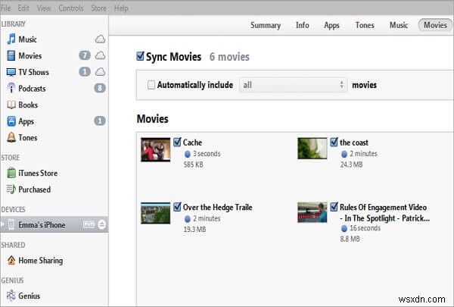Enable the Automatically include checkbox
Image resolution: width=454 pixels, height=307 pixels.
point(151,85)
